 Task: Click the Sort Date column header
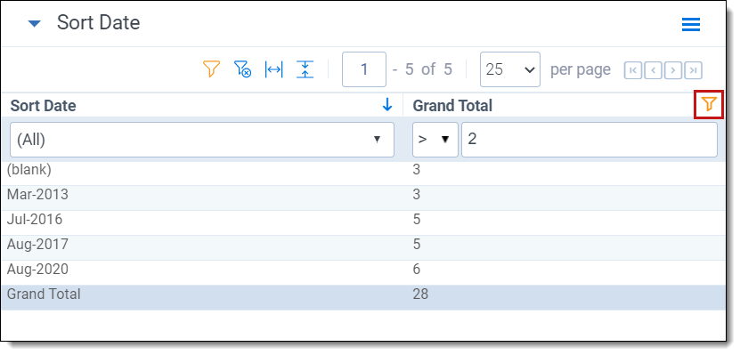pos(43,106)
